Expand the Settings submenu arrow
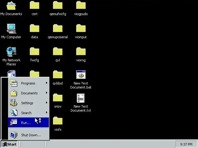The image size is (198, 148). pyautogui.click(x=47, y=103)
